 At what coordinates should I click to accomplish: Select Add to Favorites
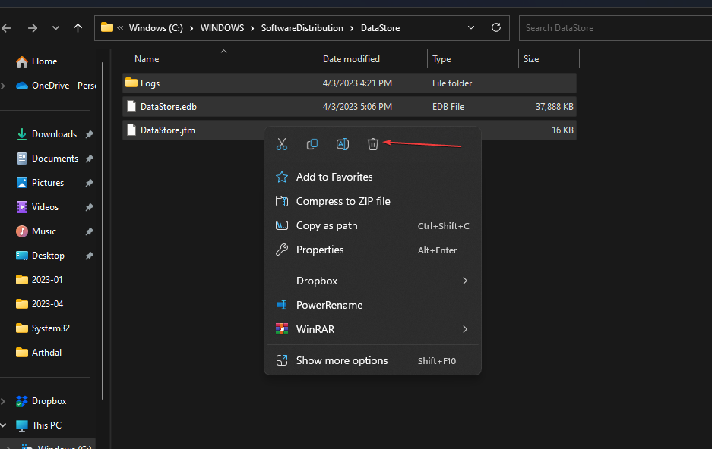point(334,177)
